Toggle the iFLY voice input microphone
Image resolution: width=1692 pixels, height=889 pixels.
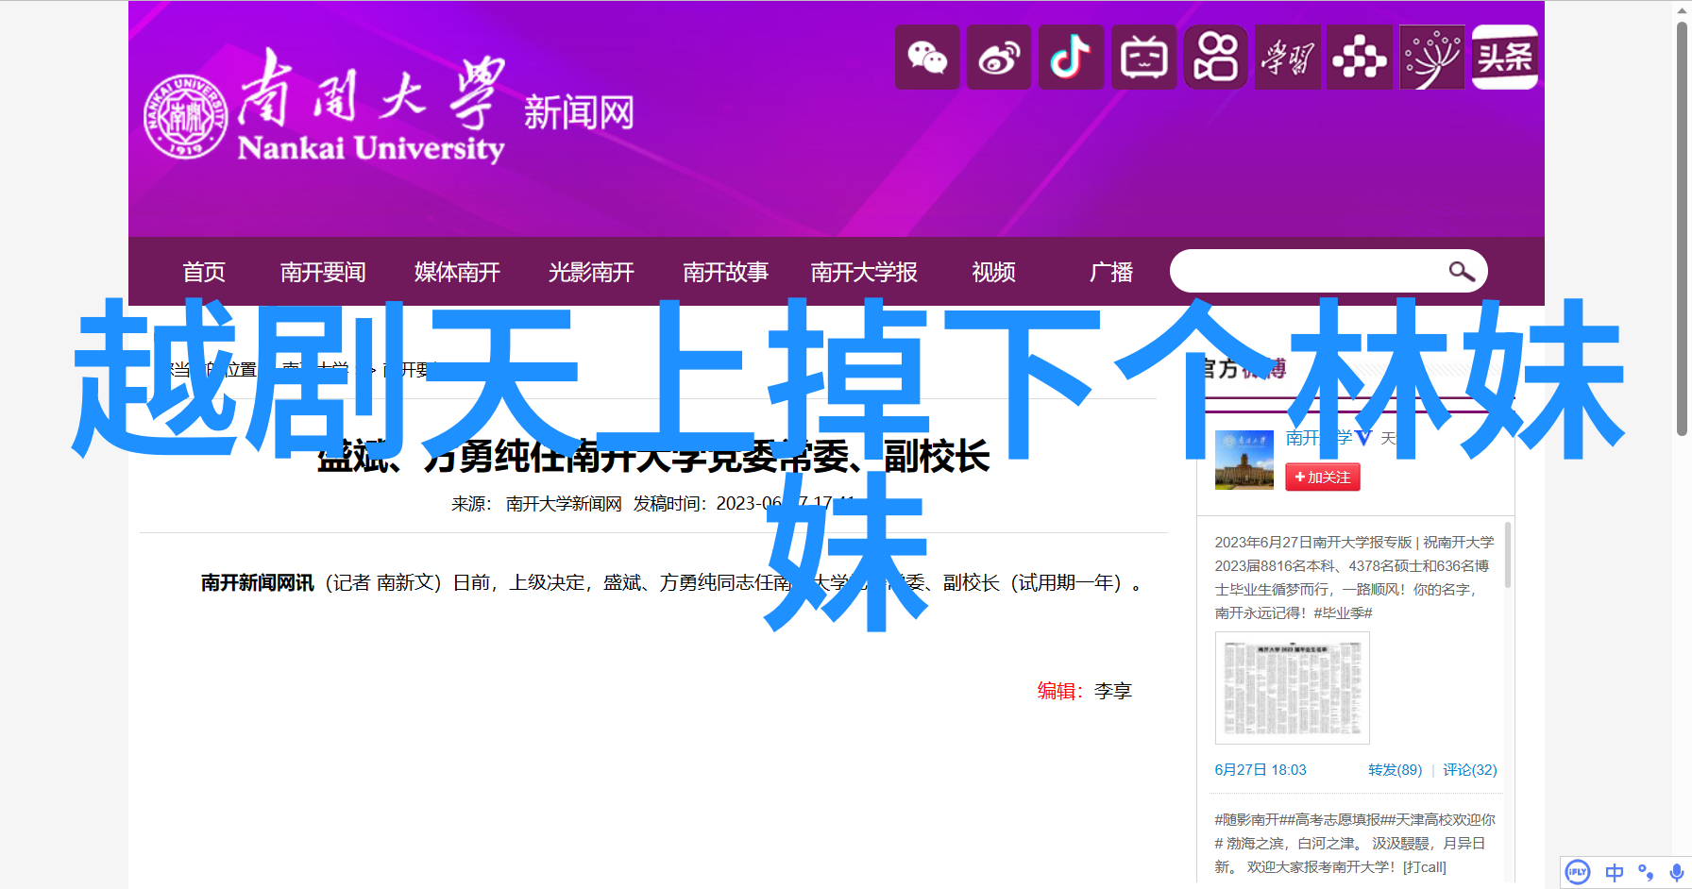[1676, 872]
